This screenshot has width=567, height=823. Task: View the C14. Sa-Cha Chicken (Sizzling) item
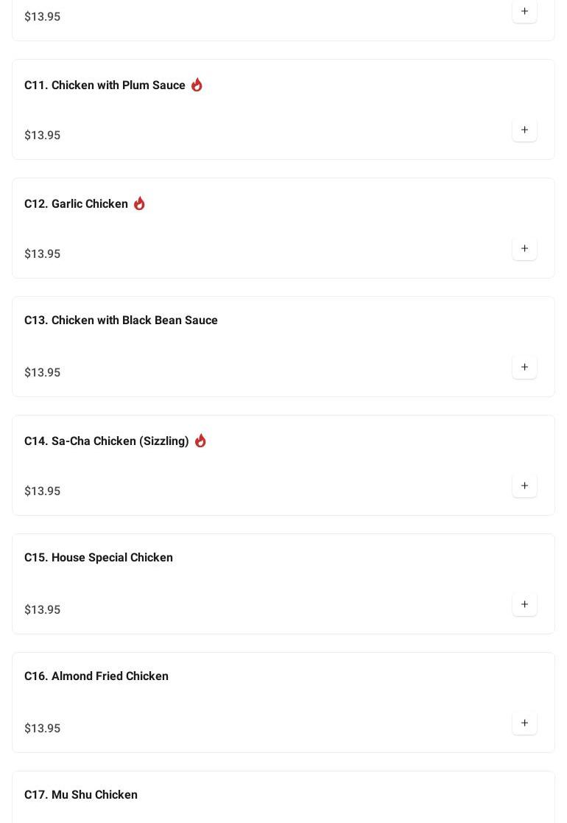[107, 441]
